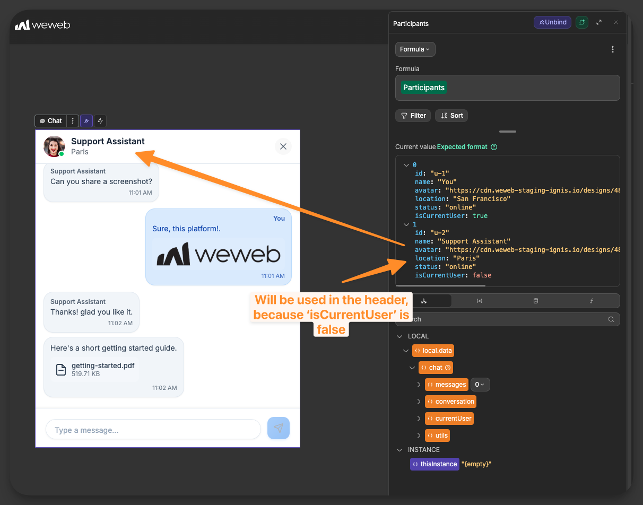Open the formulas 'f' tab

coord(592,301)
